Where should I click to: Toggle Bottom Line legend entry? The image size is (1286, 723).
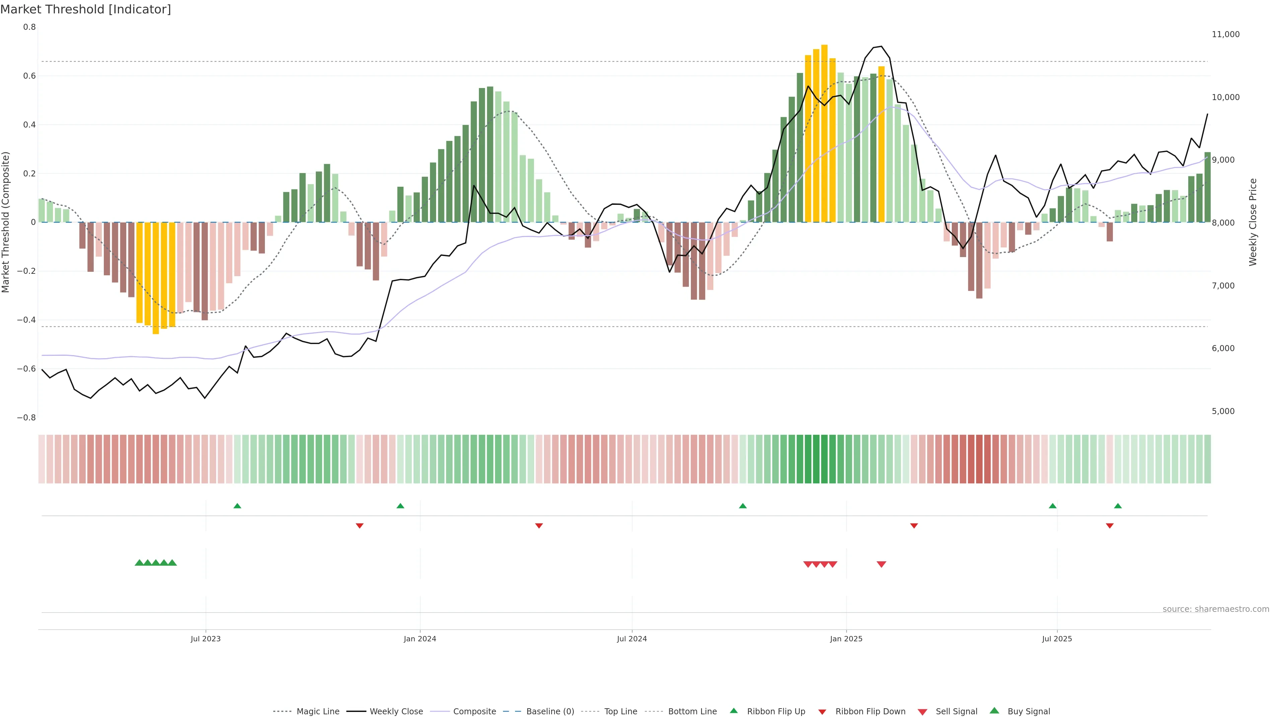(x=692, y=712)
